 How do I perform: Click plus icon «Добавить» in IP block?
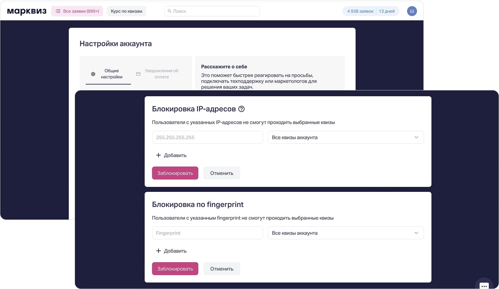(x=159, y=155)
